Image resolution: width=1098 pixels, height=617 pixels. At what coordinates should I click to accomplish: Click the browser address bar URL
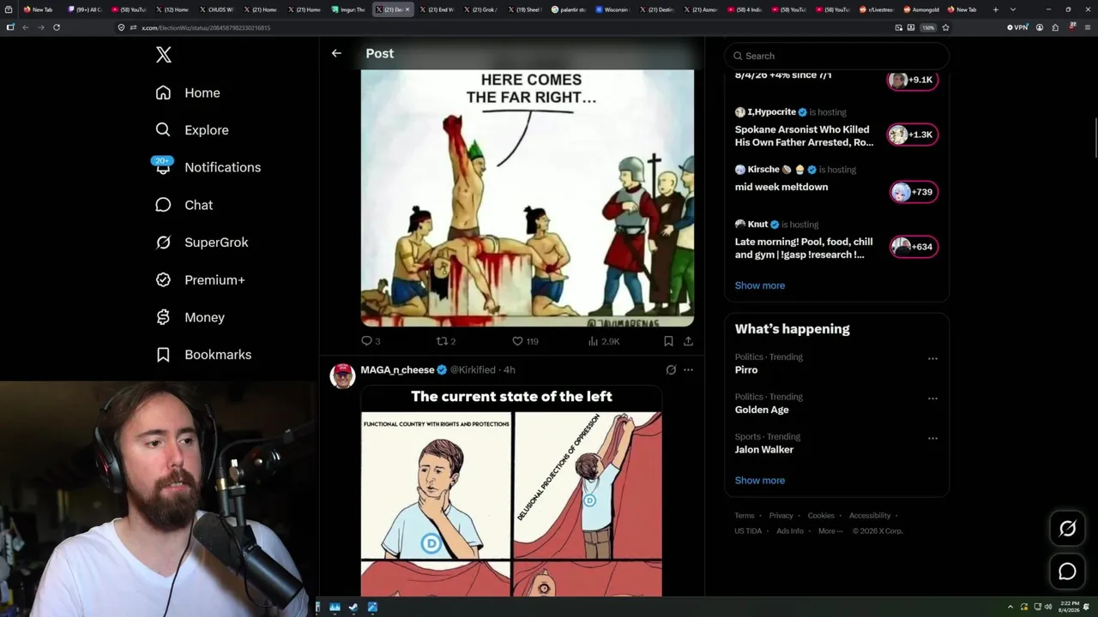[x=206, y=27]
